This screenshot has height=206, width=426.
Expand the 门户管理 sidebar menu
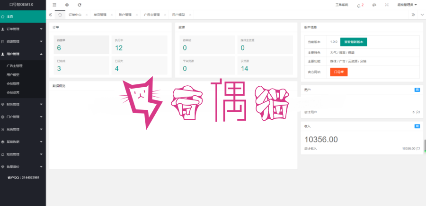[23, 117]
